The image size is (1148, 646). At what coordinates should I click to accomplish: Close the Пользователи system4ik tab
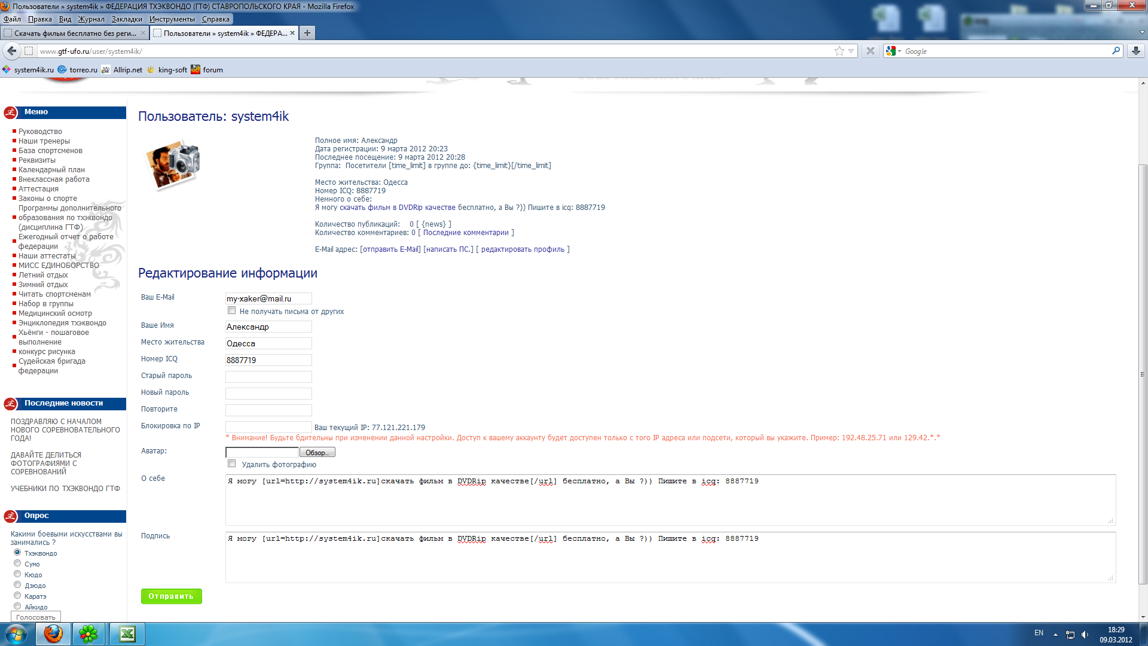coord(292,33)
